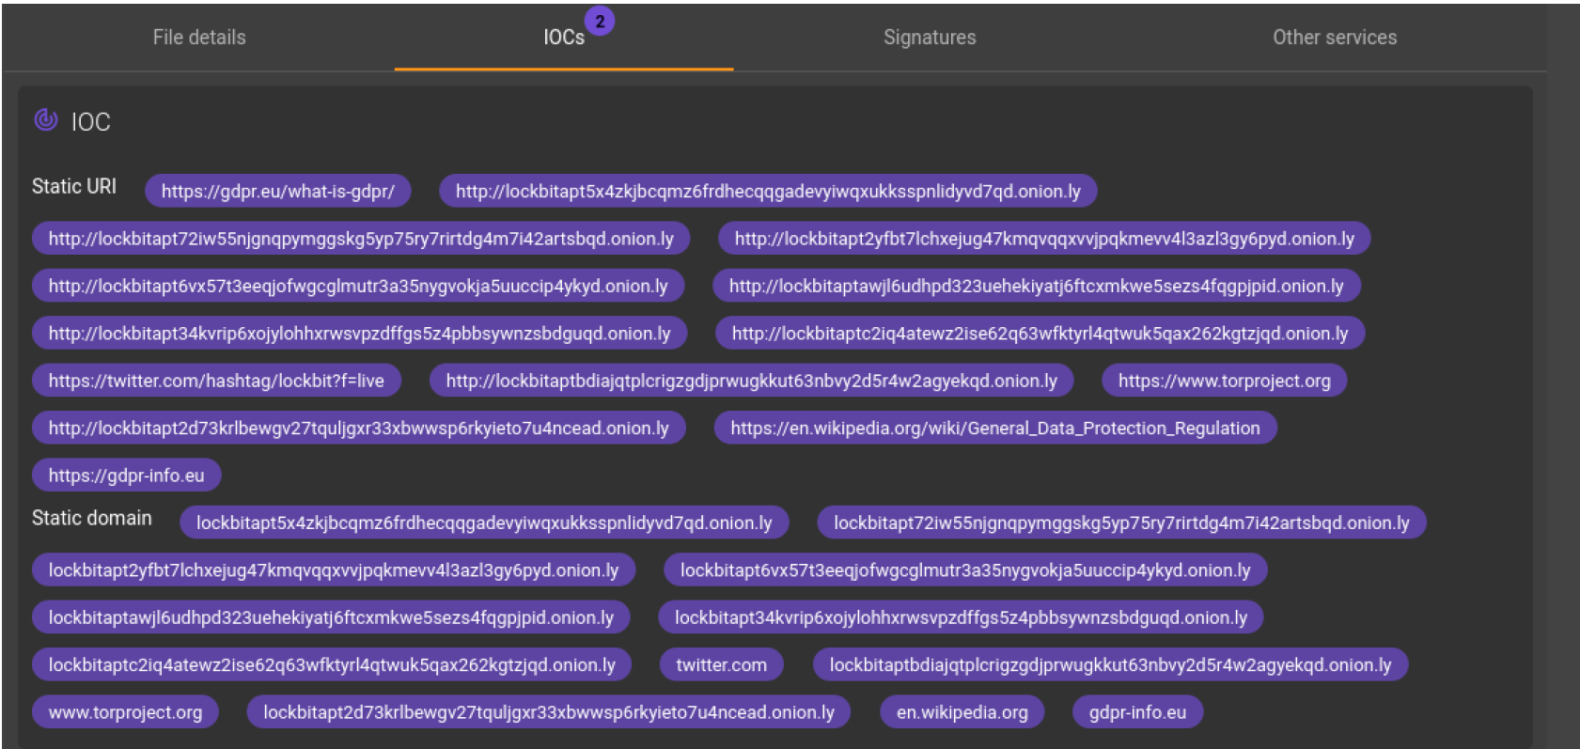Click the IOC section heading

coord(91,121)
